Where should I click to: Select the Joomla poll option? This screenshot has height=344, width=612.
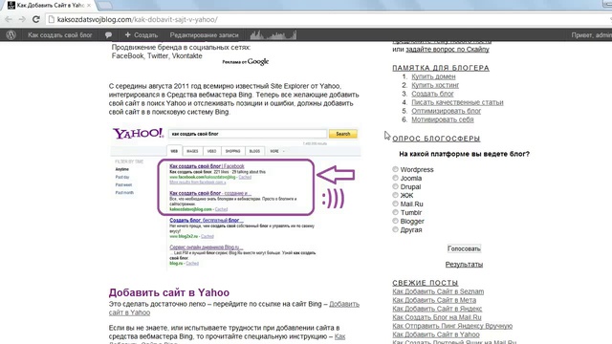[x=395, y=178]
